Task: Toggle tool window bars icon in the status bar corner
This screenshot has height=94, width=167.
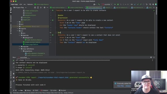Action: [x=11, y=93]
